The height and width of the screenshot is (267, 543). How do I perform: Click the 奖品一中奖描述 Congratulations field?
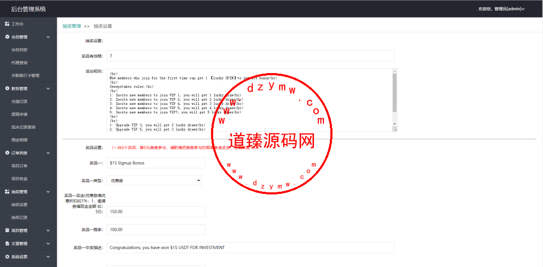250,247
